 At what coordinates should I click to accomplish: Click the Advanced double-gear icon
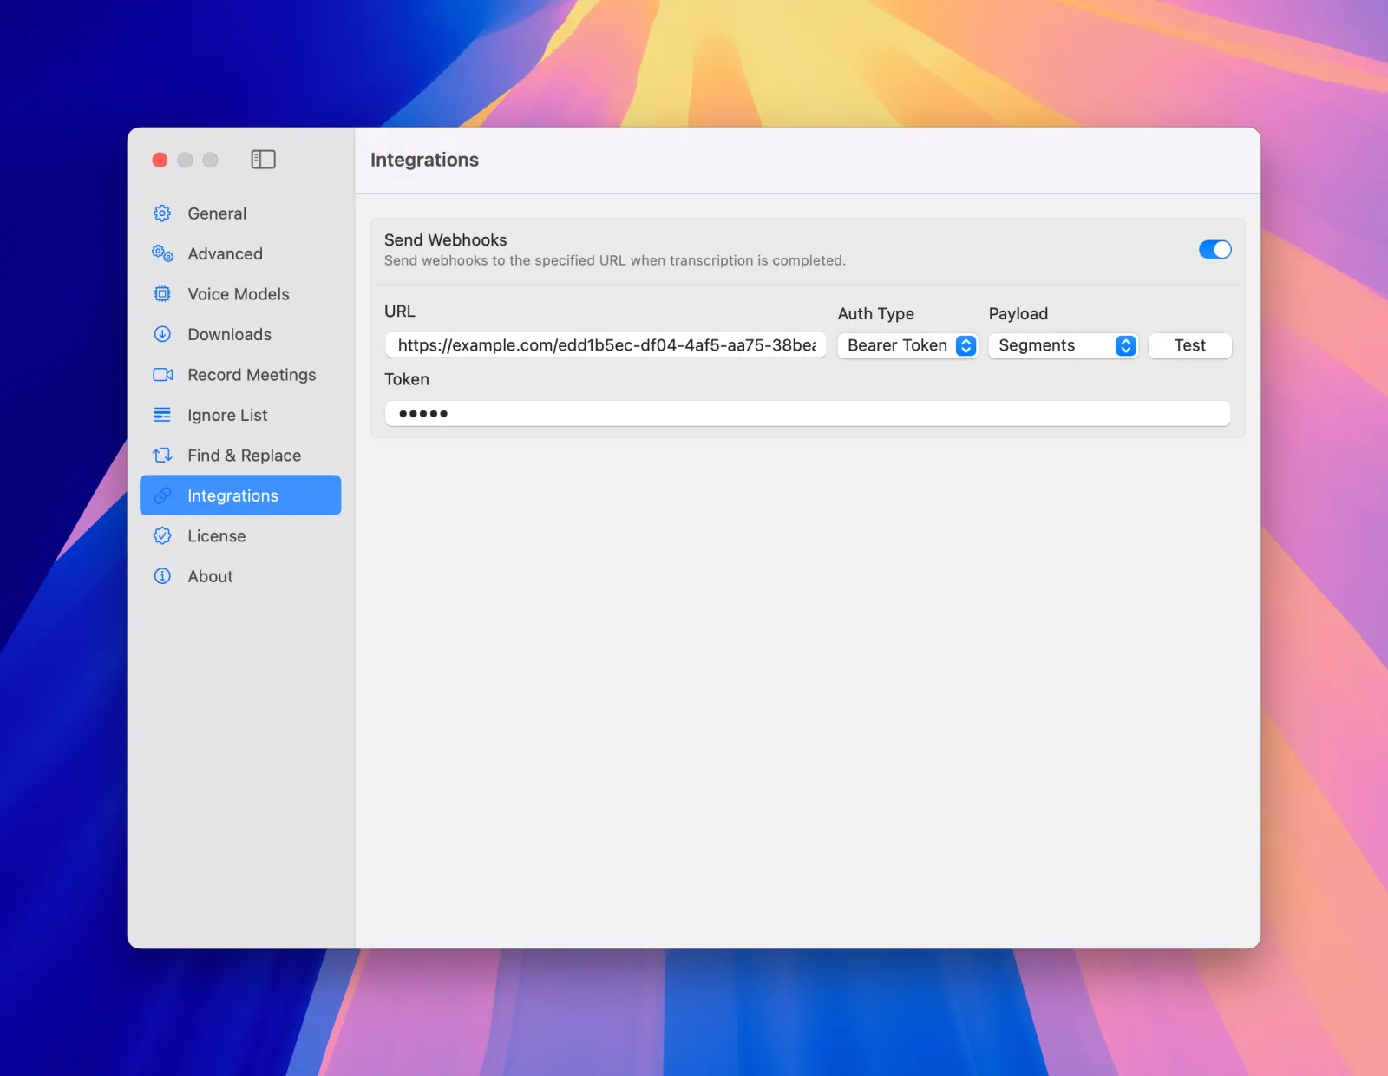162,253
